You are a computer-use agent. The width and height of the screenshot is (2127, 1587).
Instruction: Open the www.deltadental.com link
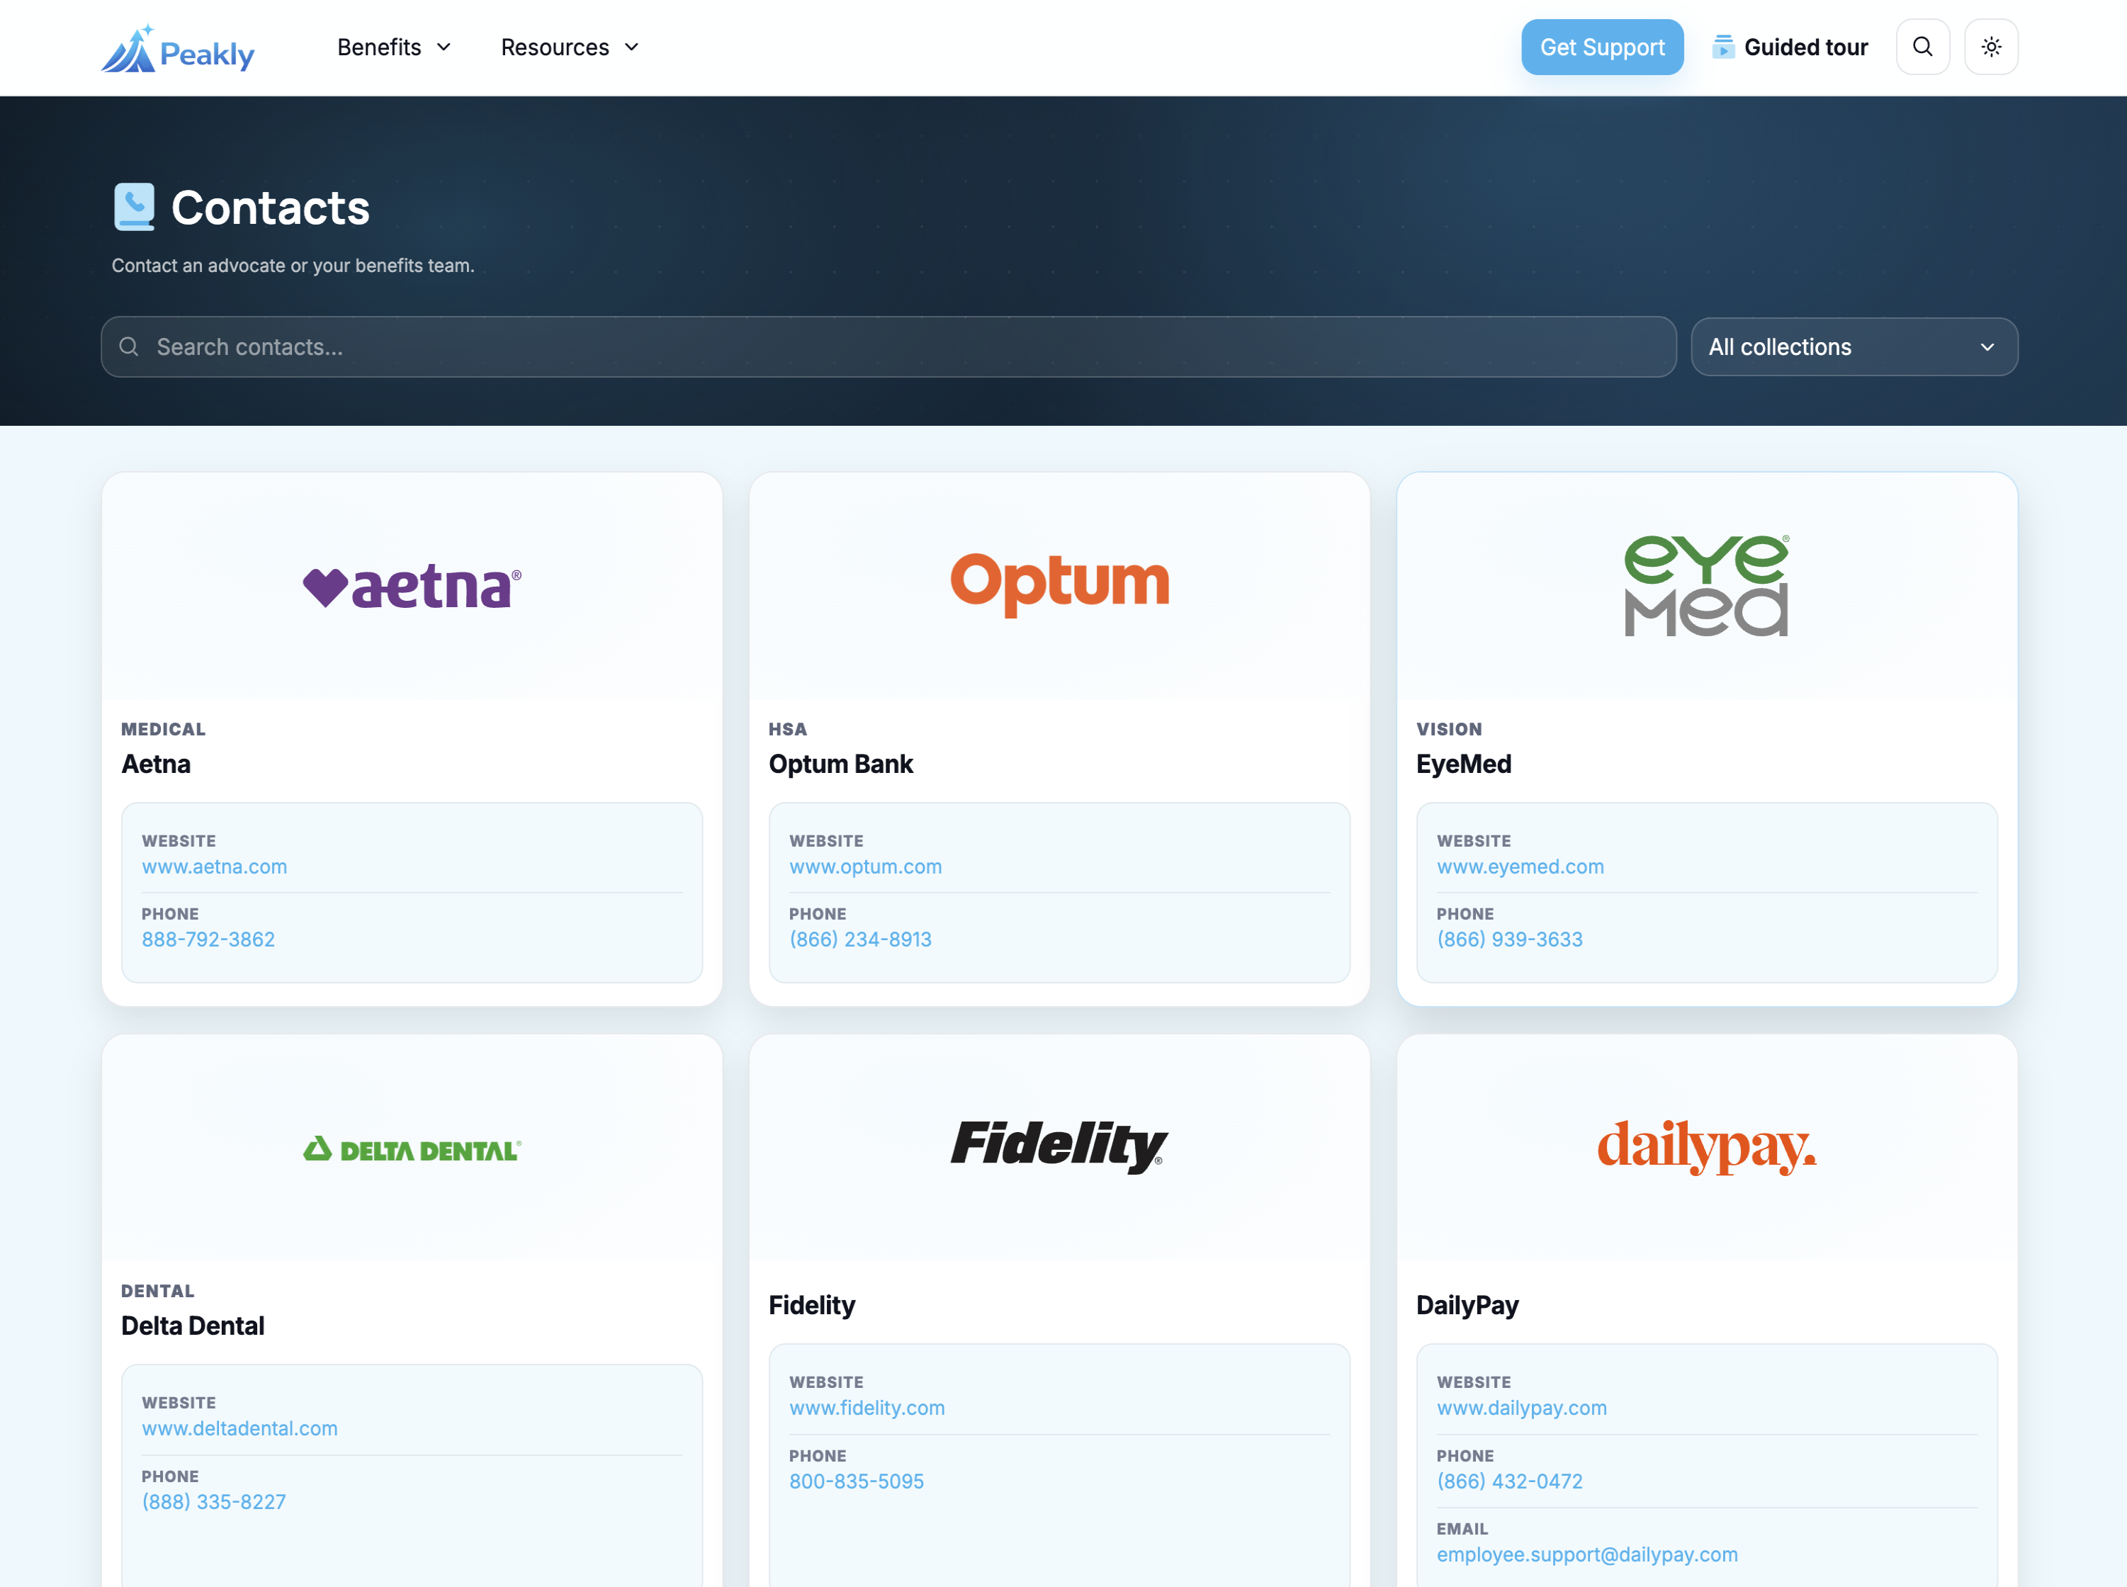[x=240, y=1428]
